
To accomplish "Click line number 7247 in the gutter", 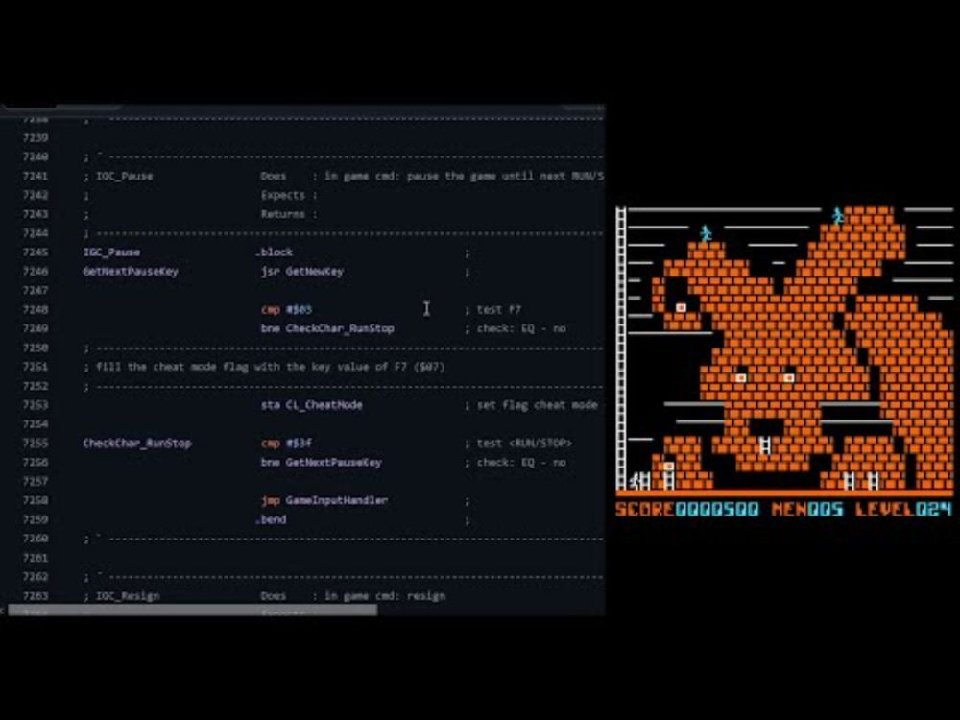I will click(36, 291).
